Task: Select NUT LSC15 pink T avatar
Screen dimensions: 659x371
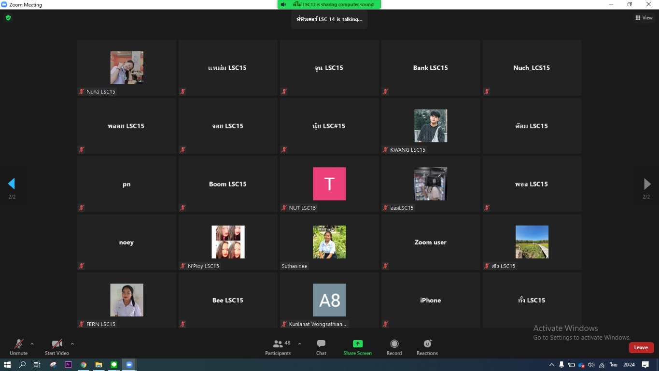Action: tap(329, 184)
